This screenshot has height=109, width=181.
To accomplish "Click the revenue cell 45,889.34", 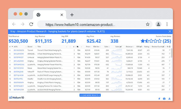I will 129,54.
